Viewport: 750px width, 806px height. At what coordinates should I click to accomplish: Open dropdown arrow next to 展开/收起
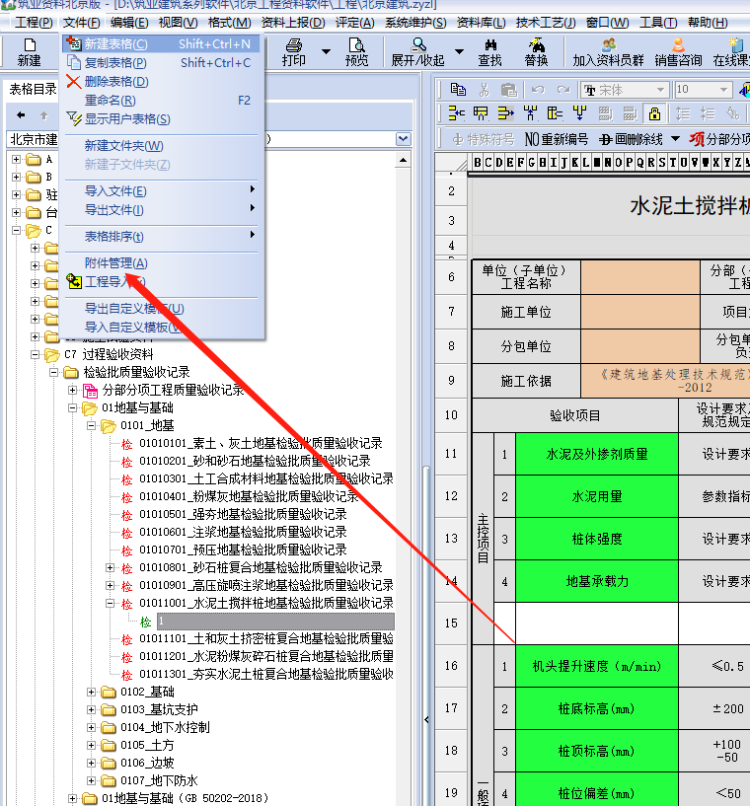[459, 51]
